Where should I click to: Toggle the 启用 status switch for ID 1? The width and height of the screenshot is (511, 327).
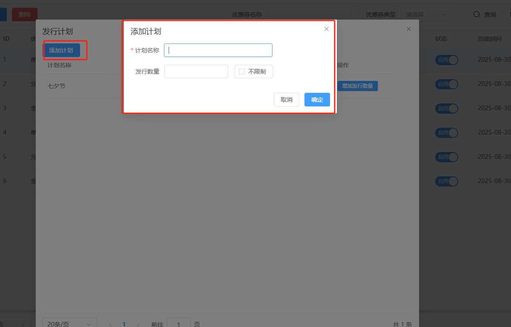[x=446, y=60]
